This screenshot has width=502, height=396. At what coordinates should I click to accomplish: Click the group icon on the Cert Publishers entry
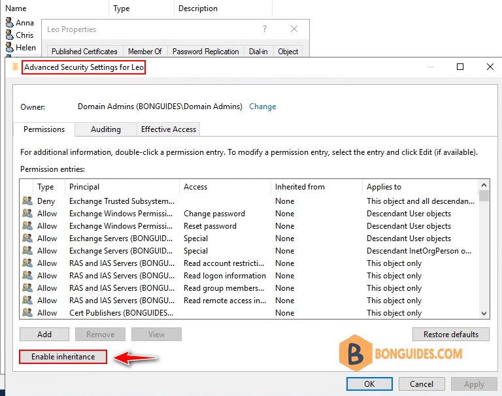pos(27,312)
